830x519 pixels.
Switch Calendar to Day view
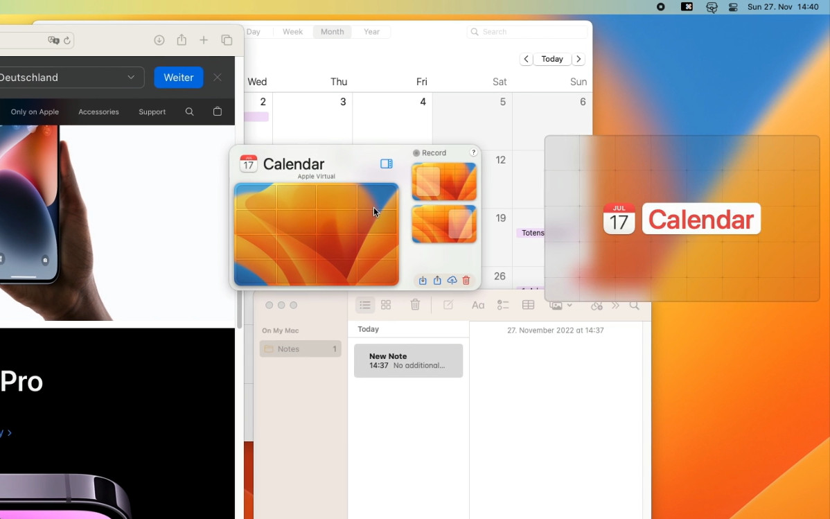[x=254, y=32]
